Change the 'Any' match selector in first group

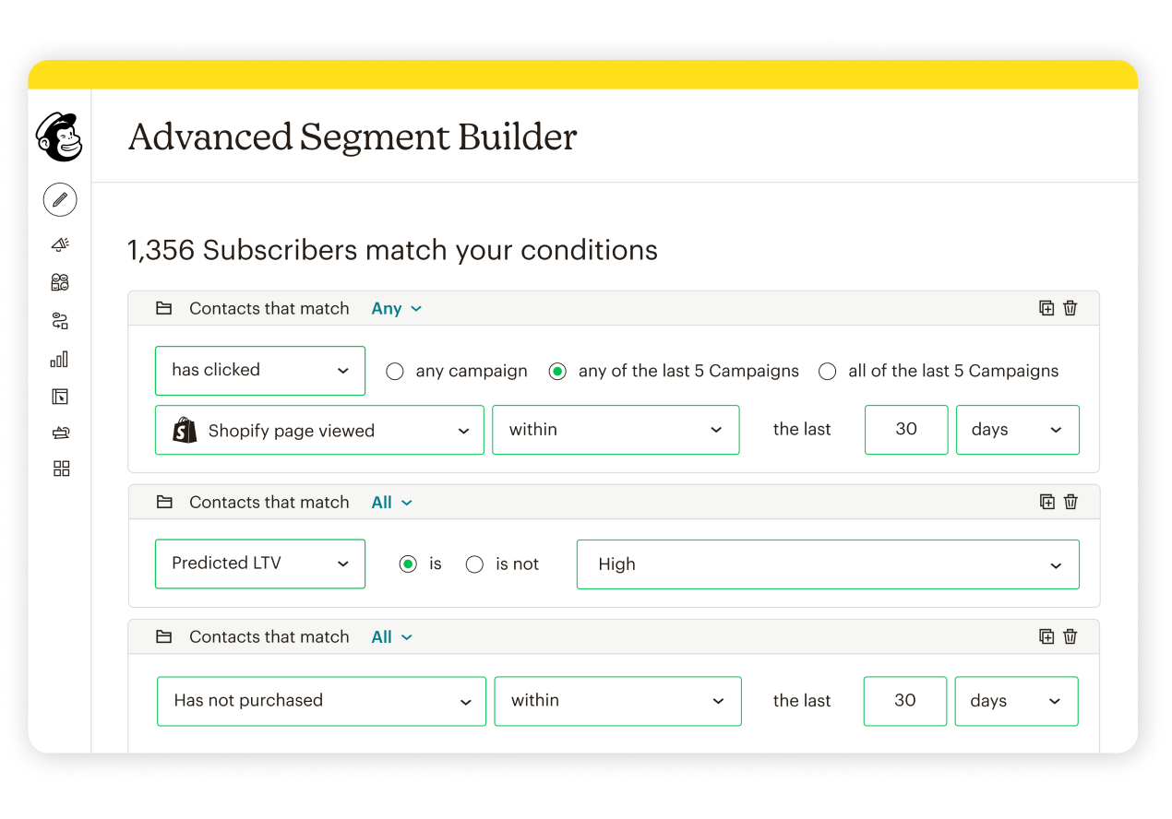click(x=396, y=309)
